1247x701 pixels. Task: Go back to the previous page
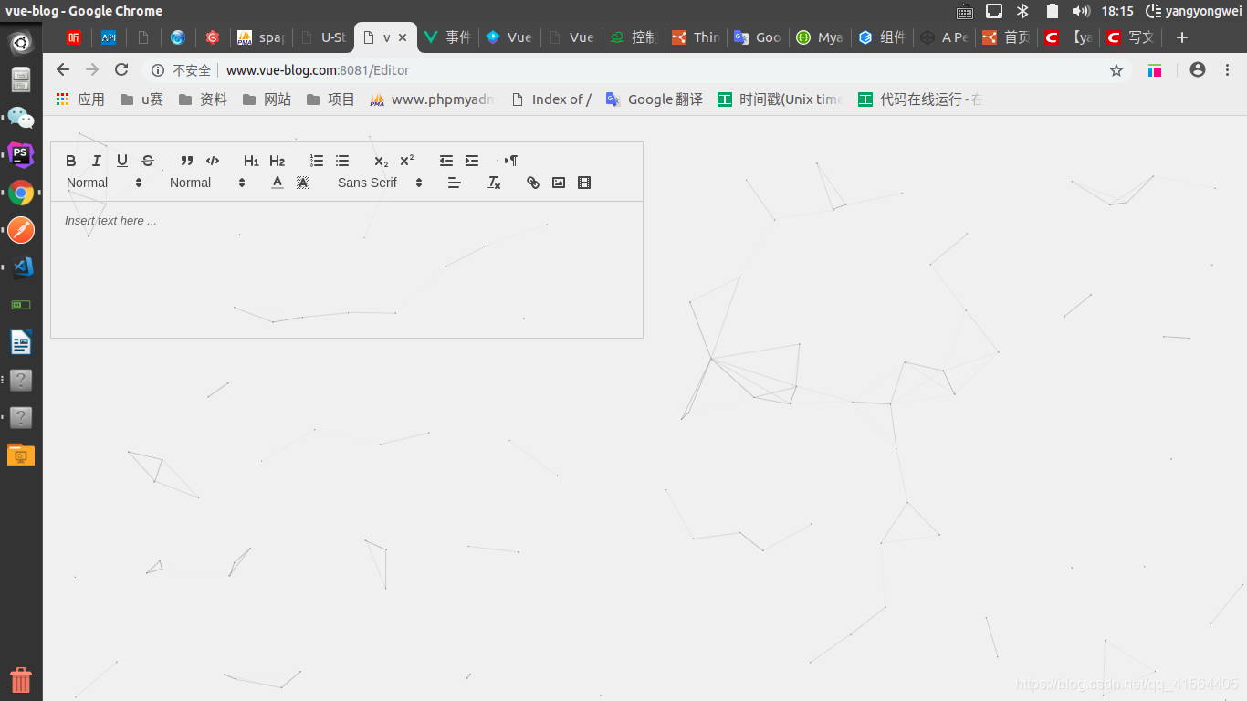coord(63,70)
